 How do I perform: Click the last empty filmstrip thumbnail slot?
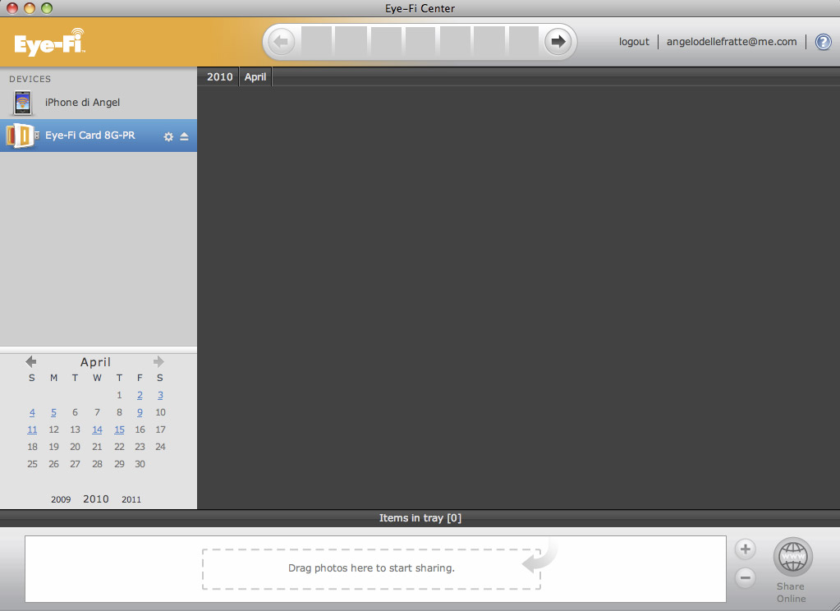[523, 41]
